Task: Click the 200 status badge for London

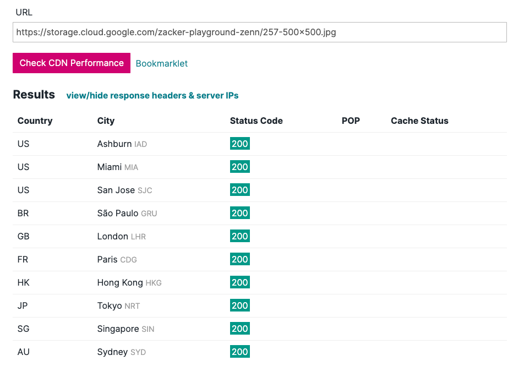Action: point(240,236)
